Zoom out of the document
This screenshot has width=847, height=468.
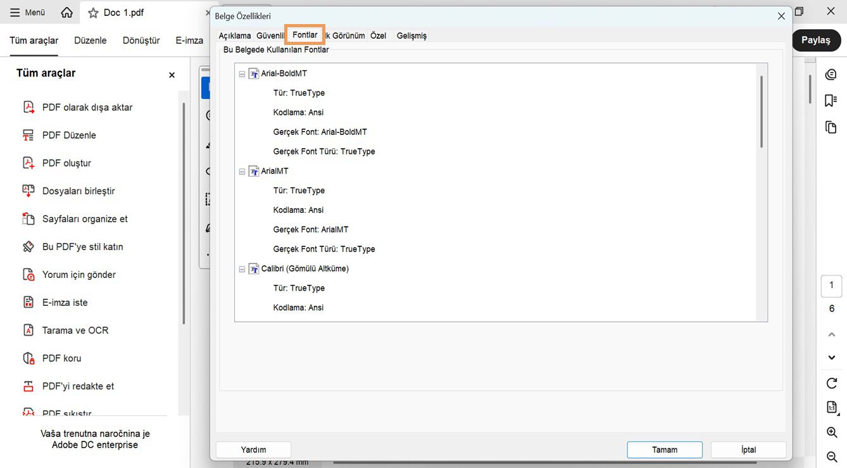click(x=832, y=457)
